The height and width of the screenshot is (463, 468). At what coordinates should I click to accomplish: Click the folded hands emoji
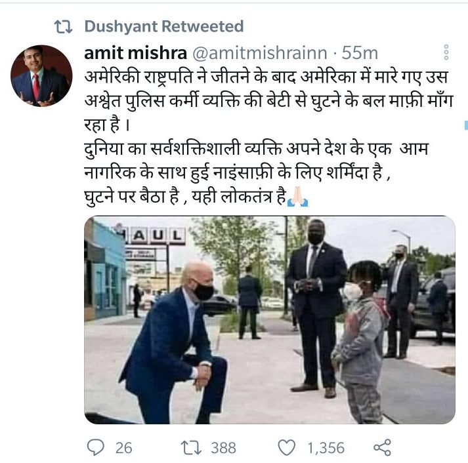coord(298,195)
